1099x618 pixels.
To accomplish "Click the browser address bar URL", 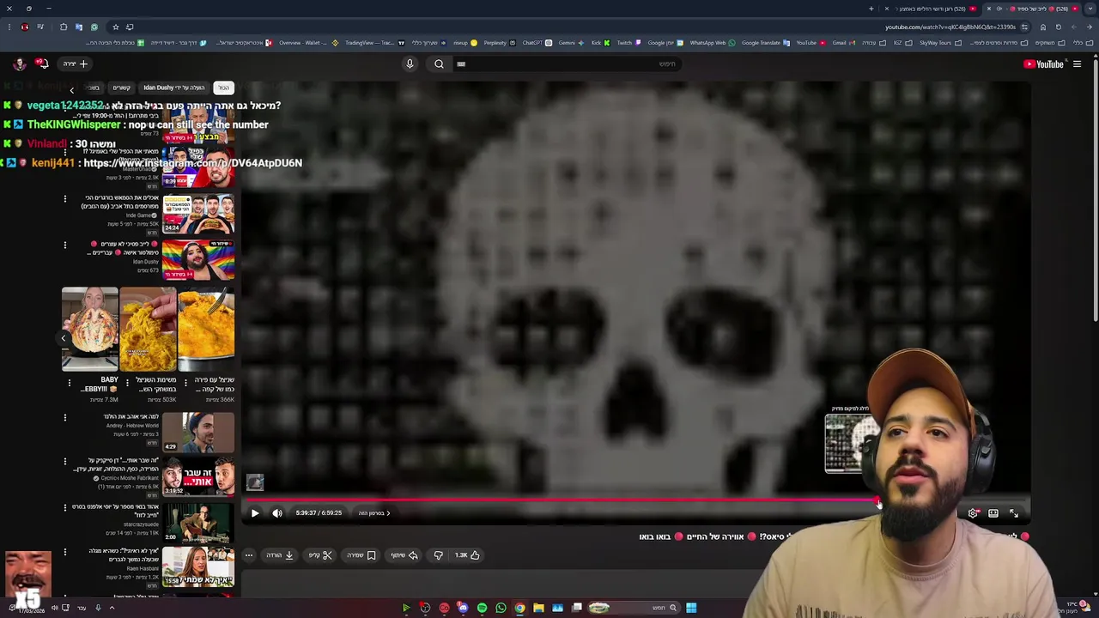I will click(950, 27).
